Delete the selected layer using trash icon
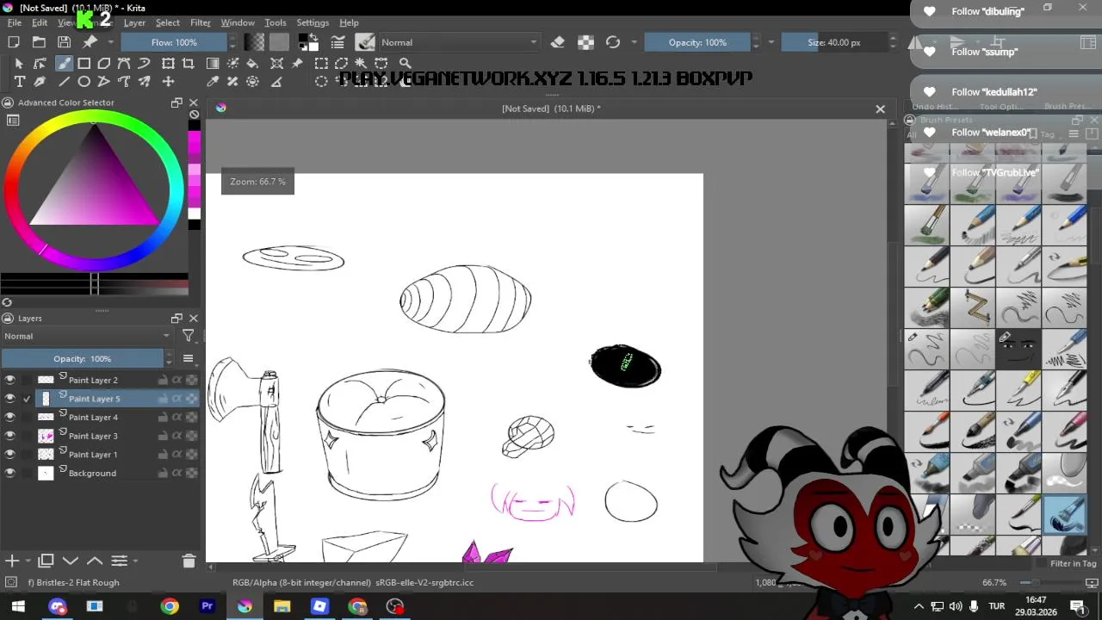Screen dimensions: 1102x620 (189, 561)
